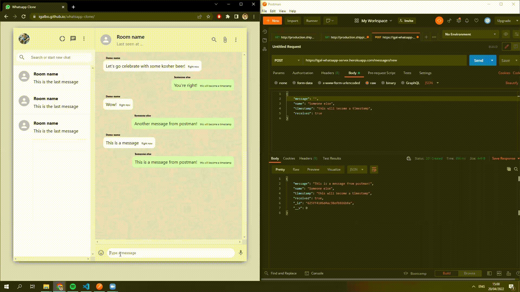Click Postman sync icon in header
Viewport: 520px width, 292px height.
(x=439, y=21)
